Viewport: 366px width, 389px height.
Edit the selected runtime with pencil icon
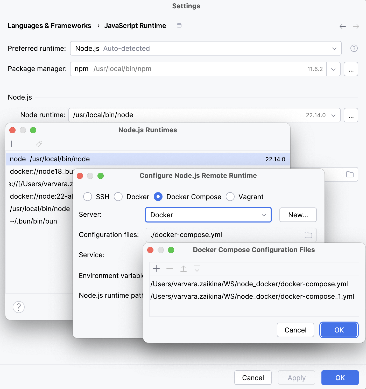point(39,144)
